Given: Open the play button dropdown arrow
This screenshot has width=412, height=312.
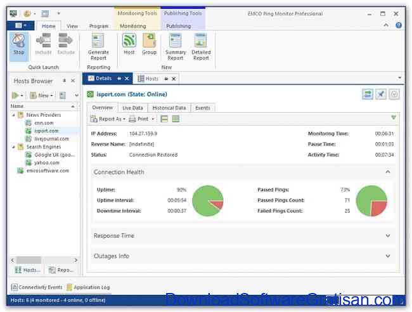Looking at the screenshot, I should point(22,95).
